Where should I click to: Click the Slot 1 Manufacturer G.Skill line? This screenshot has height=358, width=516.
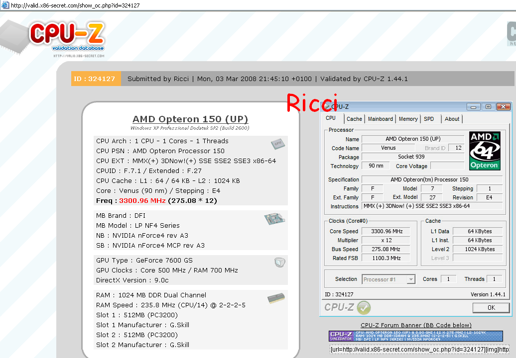(x=142, y=325)
